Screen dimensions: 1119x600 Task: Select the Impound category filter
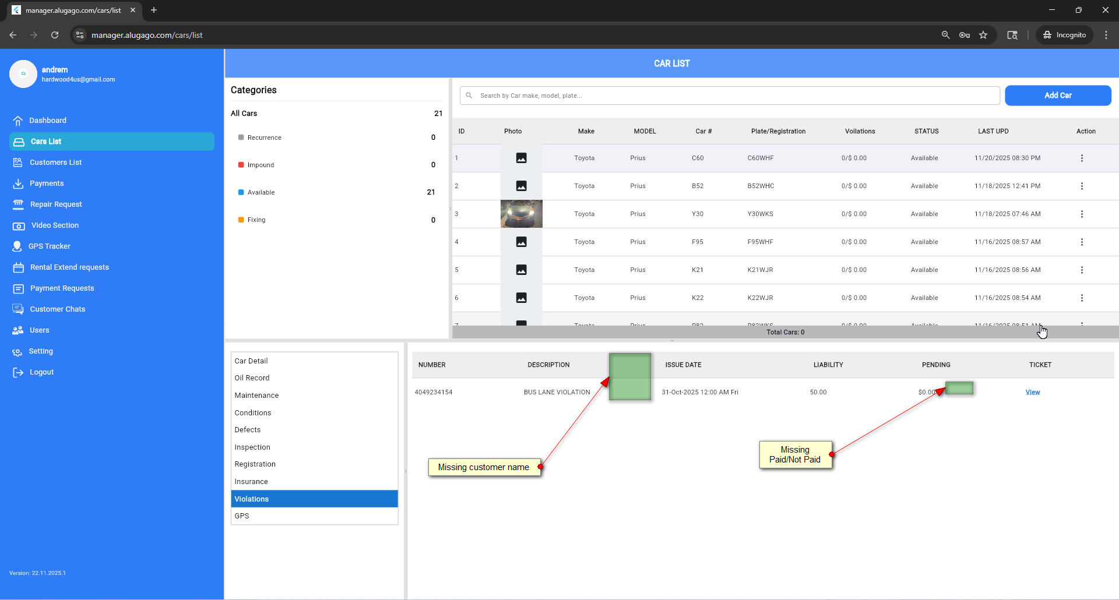(261, 165)
